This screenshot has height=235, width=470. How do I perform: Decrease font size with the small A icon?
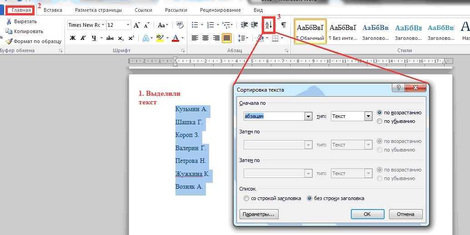click(146, 25)
